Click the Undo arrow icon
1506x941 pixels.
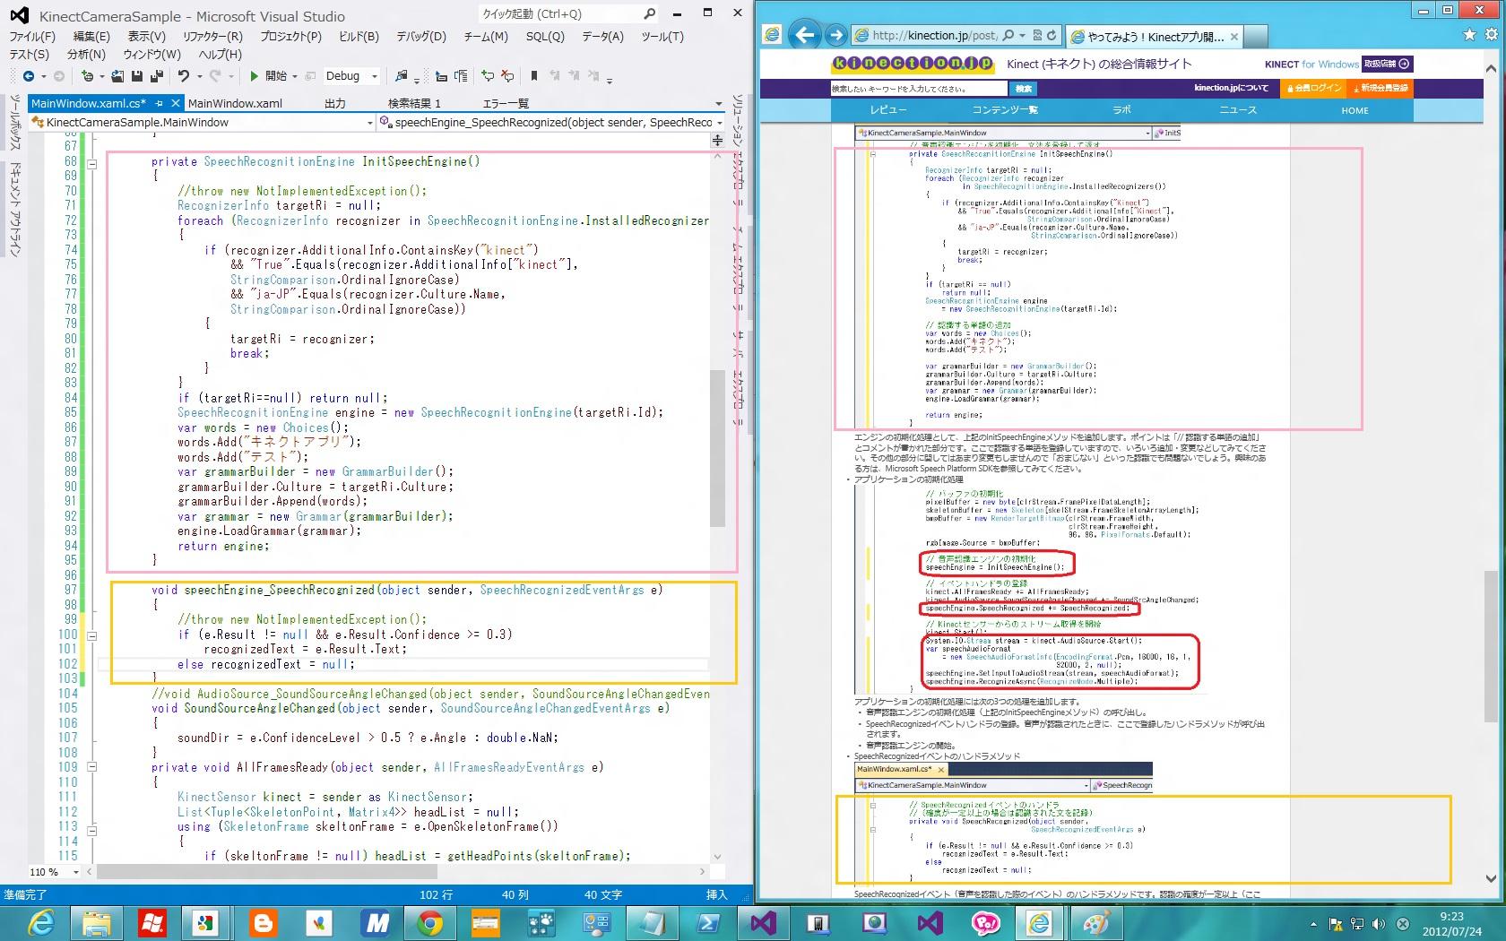(x=184, y=76)
